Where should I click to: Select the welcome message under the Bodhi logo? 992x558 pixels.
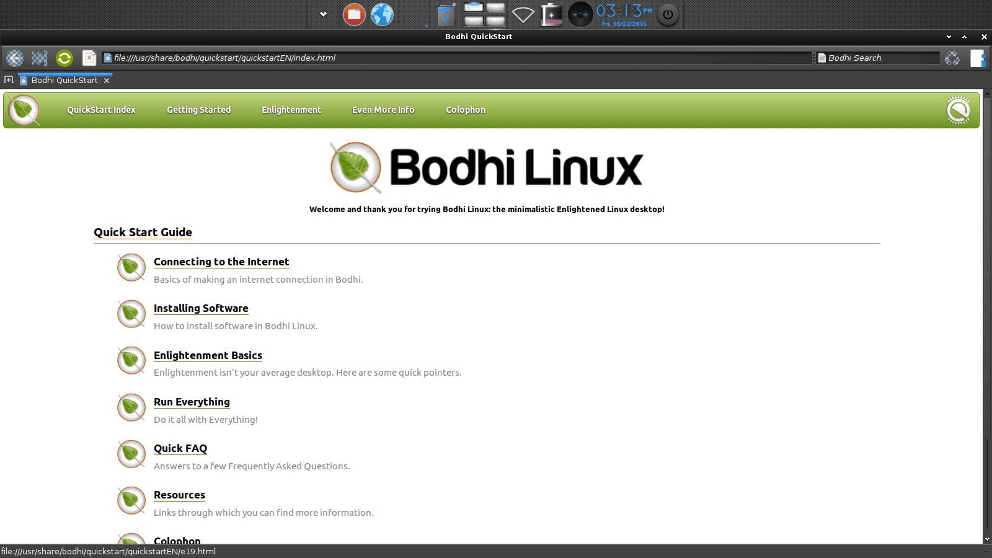pos(487,210)
